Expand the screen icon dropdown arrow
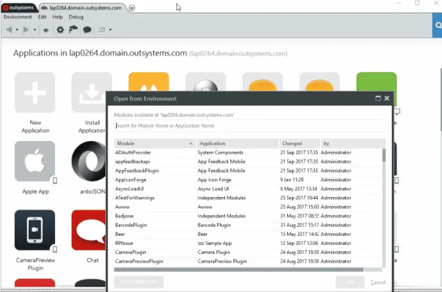The height and width of the screenshot is (292, 442). [x=110, y=29]
